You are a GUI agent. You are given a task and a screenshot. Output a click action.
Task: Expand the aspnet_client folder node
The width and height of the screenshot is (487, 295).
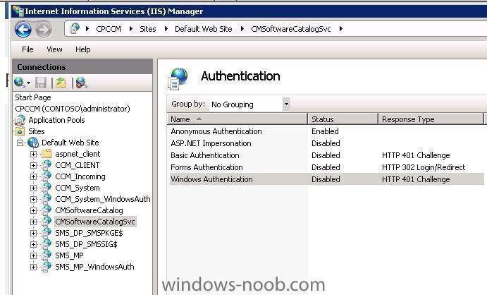point(34,154)
